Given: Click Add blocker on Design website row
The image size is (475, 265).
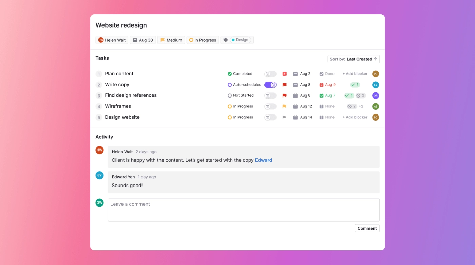Looking at the screenshot, I should pos(355,117).
